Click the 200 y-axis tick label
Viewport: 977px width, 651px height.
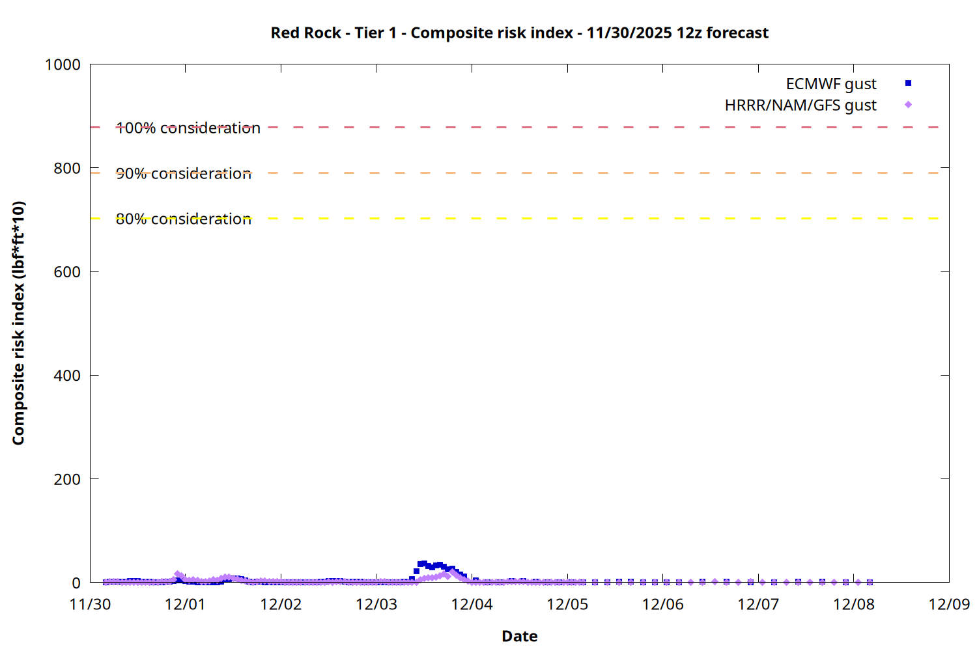coord(67,479)
